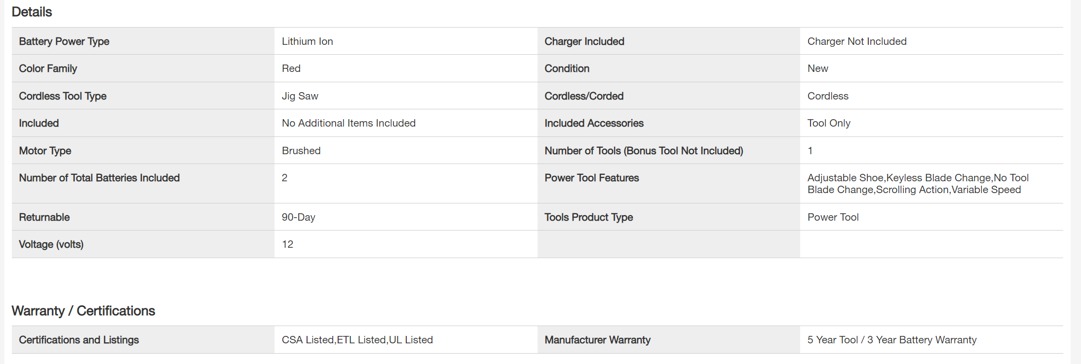The height and width of the screenshot is (364, 1081).
Task: Click the Cordless/Corded label
Action: tap(583, 96)
